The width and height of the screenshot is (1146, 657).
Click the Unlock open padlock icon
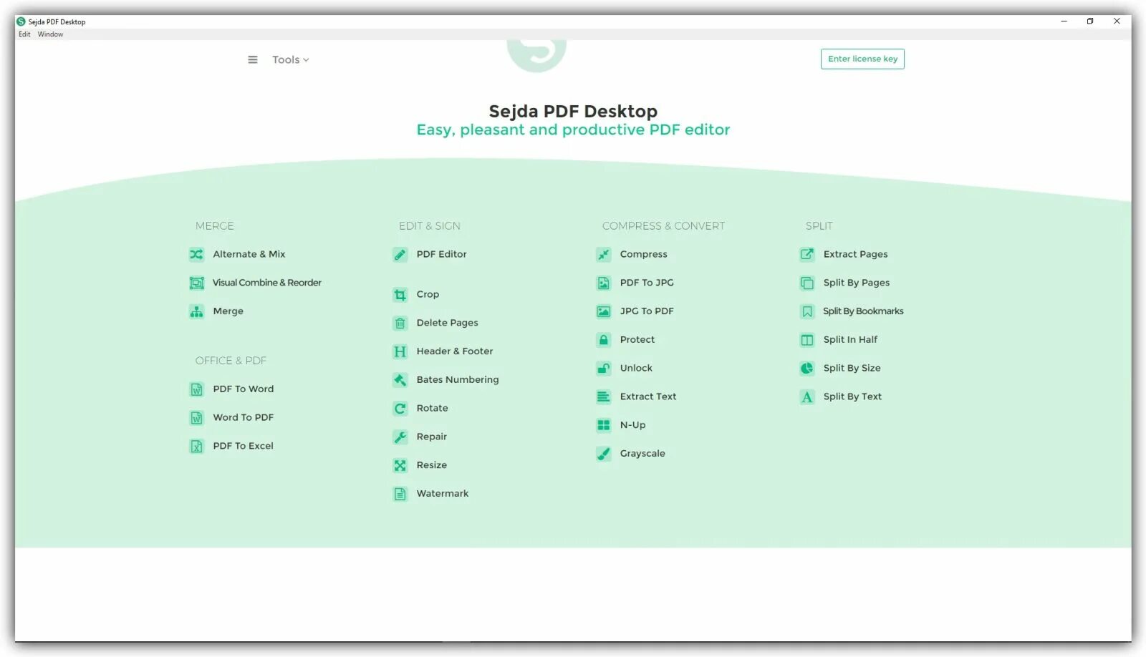[604, 369]
